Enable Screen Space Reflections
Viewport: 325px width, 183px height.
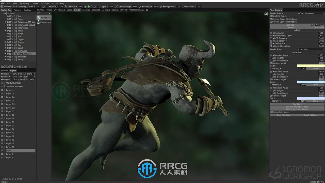271,19
